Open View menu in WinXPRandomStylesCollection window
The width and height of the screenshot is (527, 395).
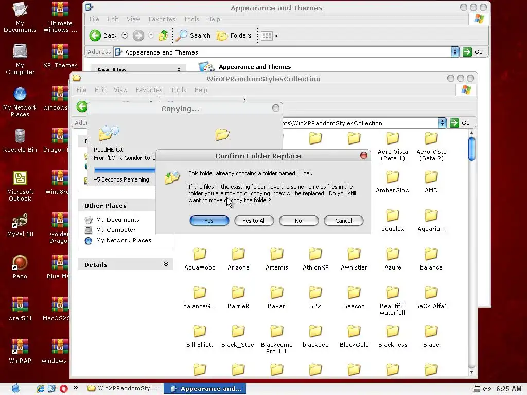[120, 90]
